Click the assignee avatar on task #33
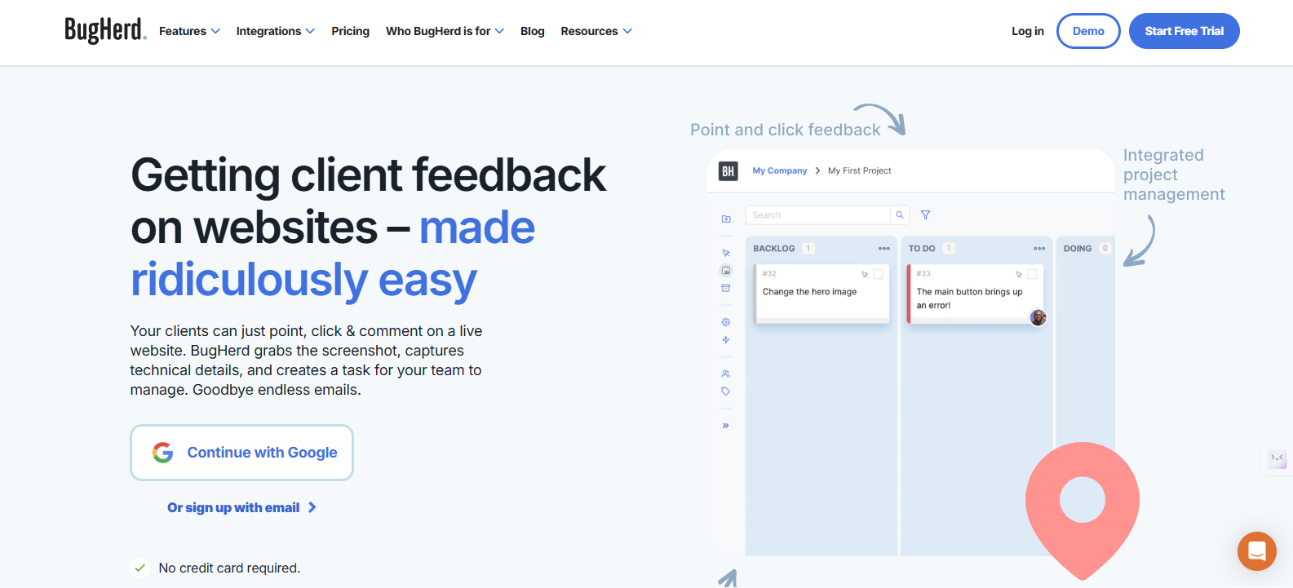Image resolution: width=1293 pixels, height=588 pixels. 1038,317
